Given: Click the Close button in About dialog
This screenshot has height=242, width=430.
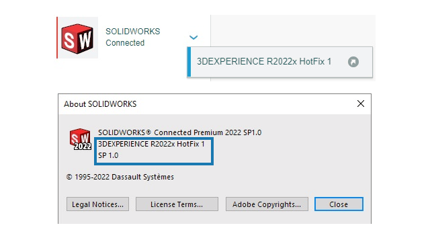Looking at the screenshot, I should (x=339, y=204).
